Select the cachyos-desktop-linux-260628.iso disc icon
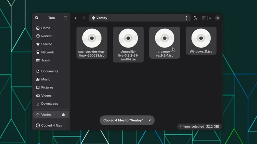 pyautogui.click(x=92, y=38)
